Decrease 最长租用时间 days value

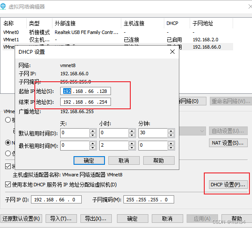(x=93, y=148)
